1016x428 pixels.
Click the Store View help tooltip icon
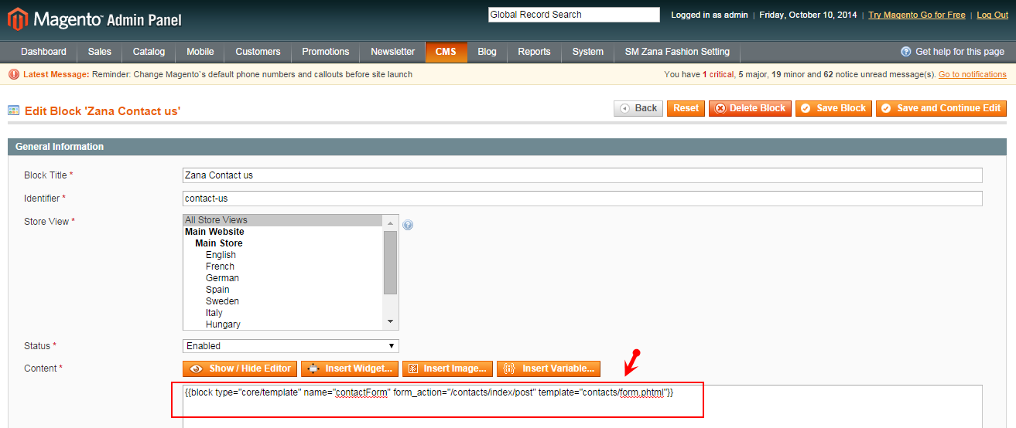[x=408, y=225]
